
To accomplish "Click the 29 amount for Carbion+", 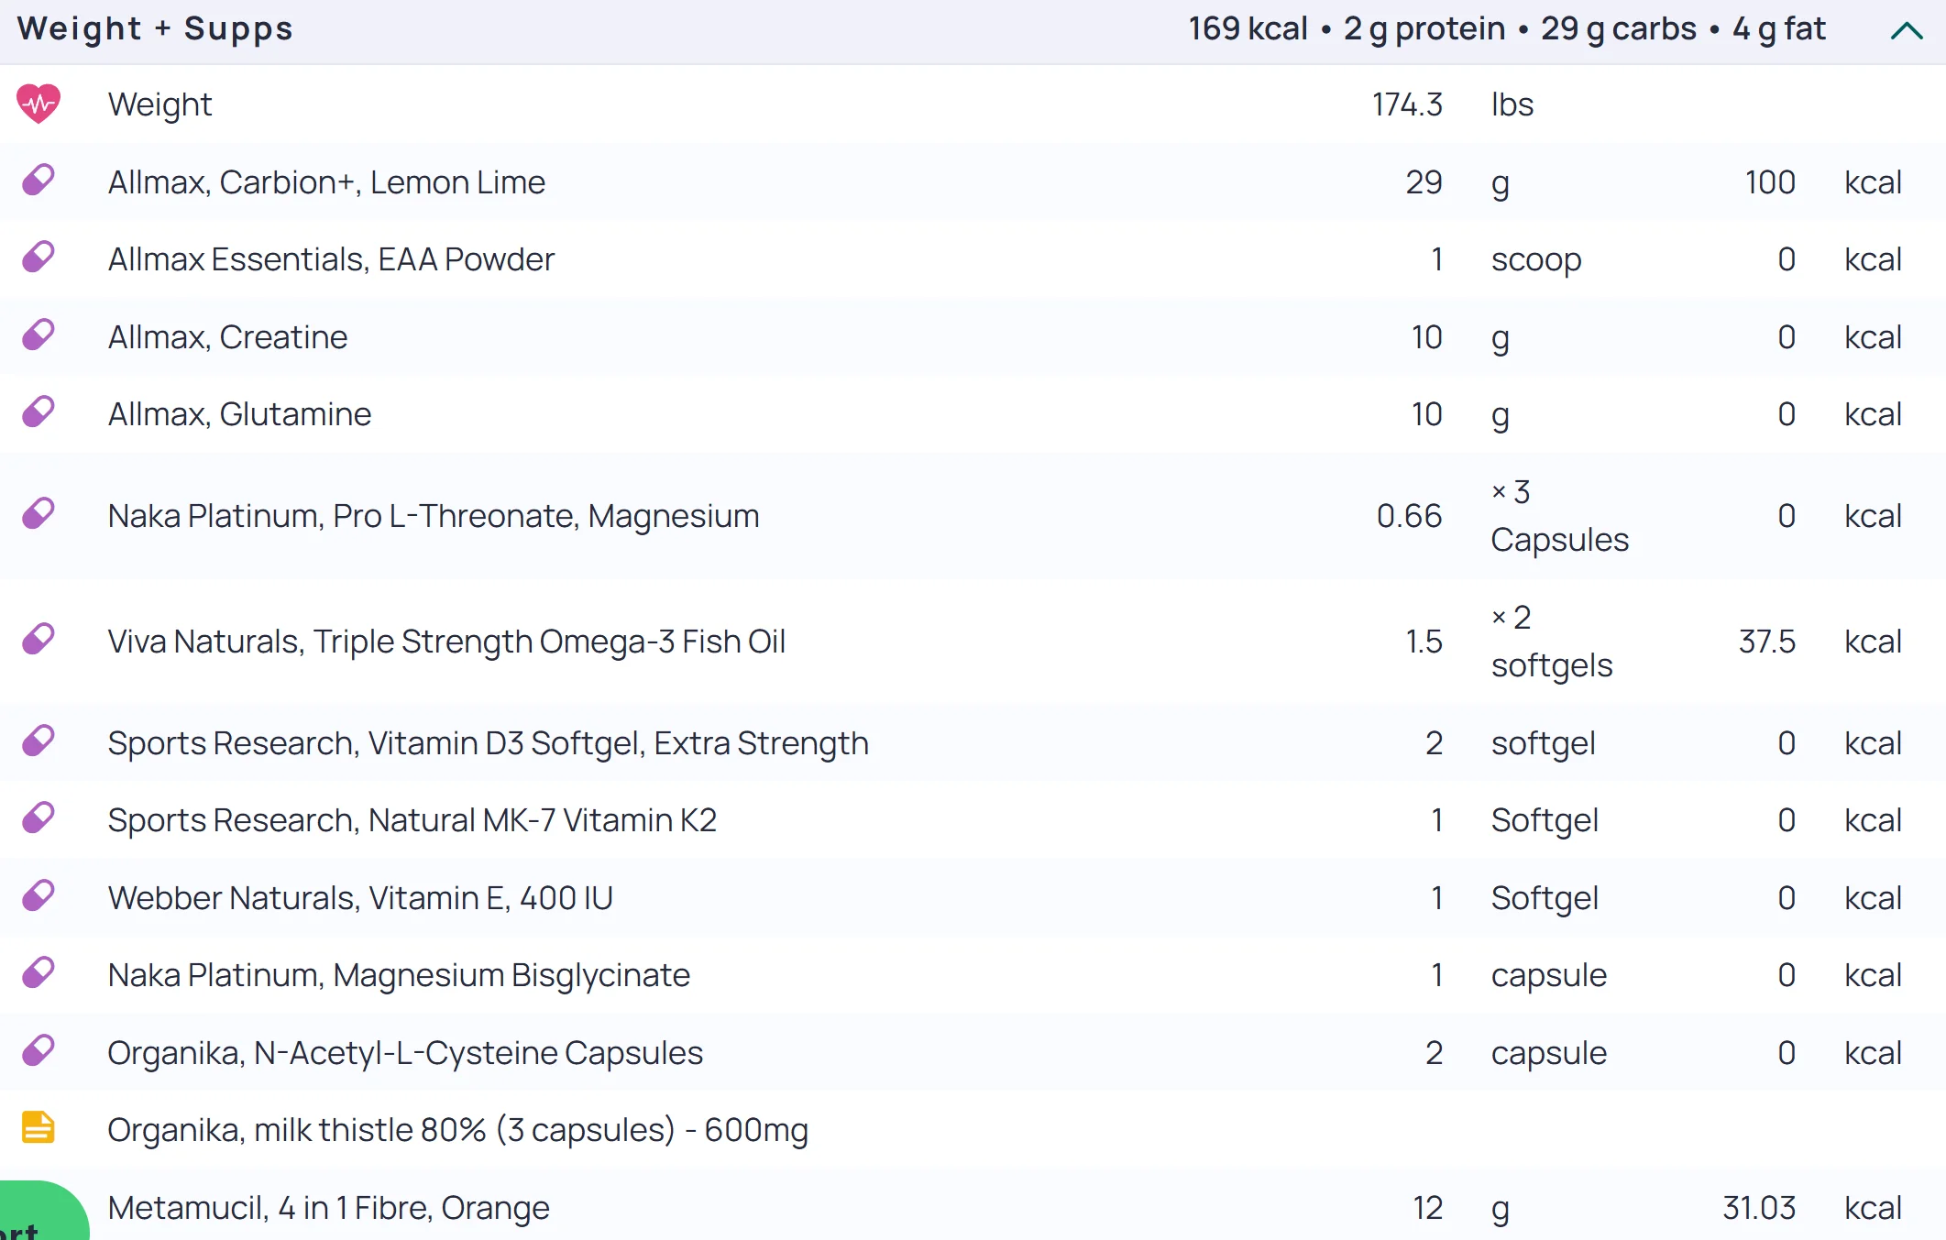I will click(1424, 182).
